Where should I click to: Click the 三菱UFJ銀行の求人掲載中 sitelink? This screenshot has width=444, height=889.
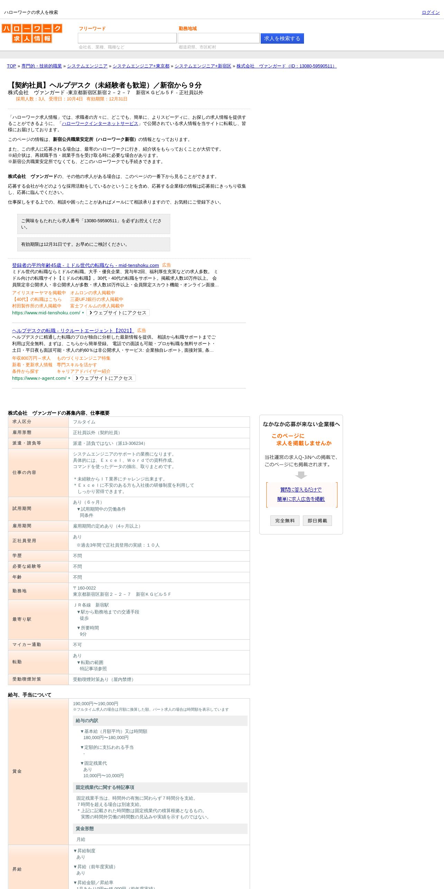pyautogui.click(x=96, y=299)
